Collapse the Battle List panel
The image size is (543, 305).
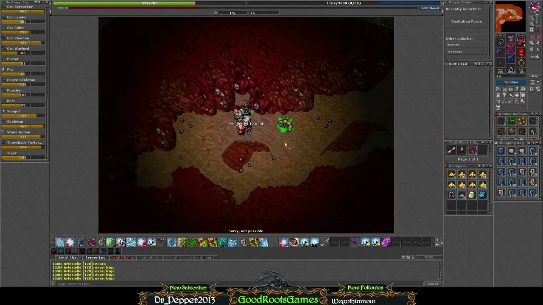coord(487,64)
